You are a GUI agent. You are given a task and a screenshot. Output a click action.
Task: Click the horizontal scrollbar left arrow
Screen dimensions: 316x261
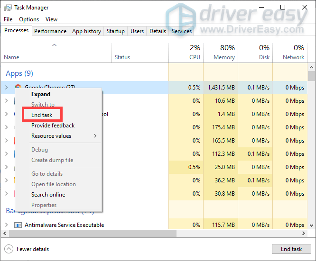click(x=5, y=233)
